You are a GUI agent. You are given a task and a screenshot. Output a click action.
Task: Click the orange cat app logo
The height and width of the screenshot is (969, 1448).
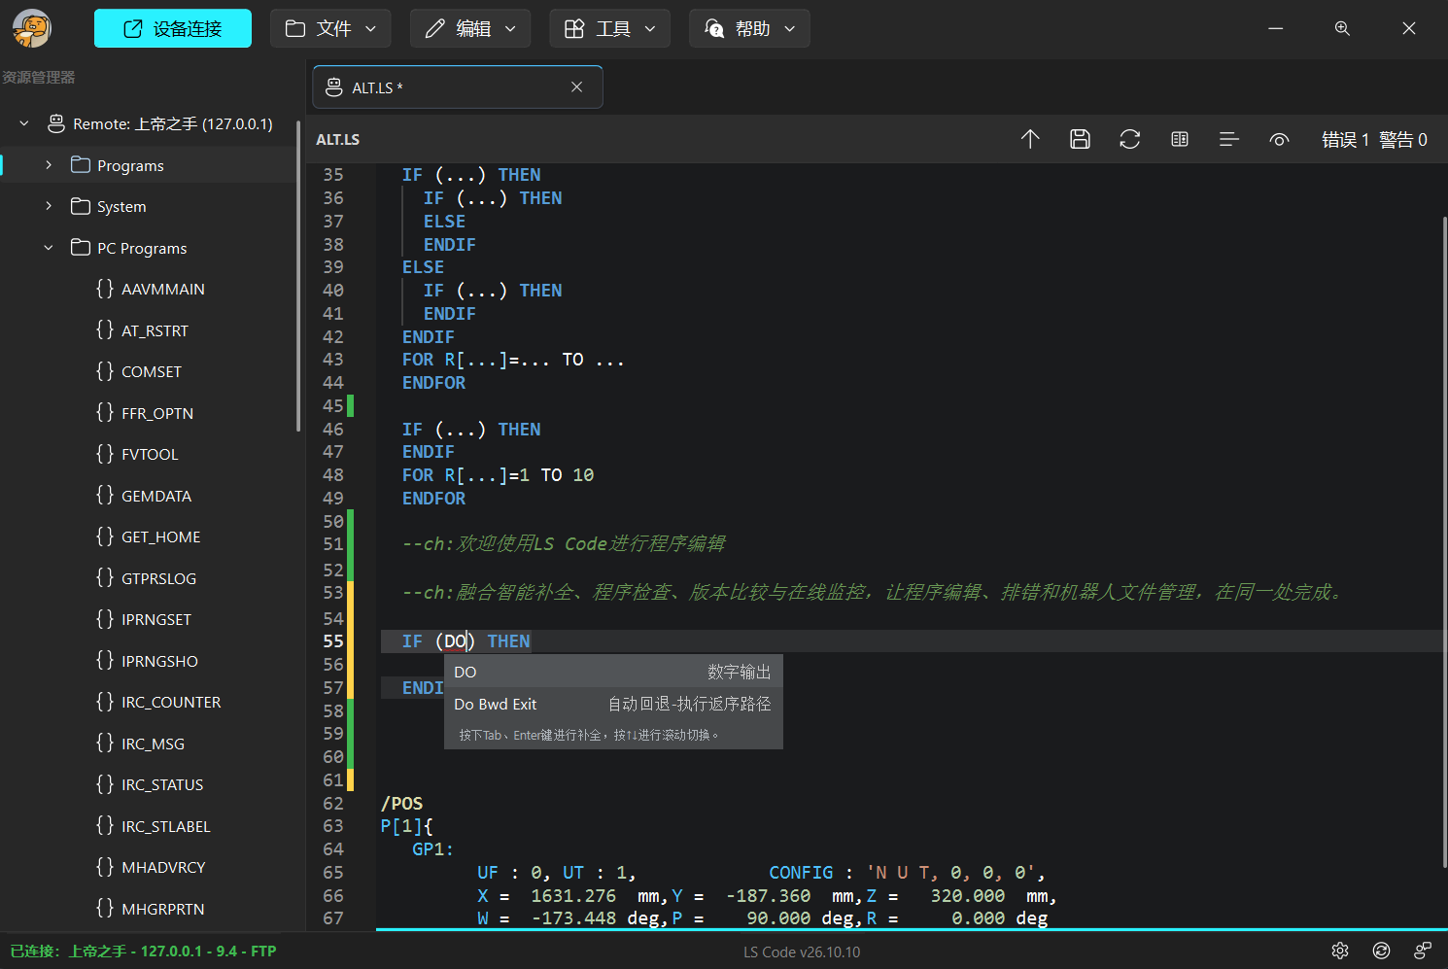tap(32, 28)
